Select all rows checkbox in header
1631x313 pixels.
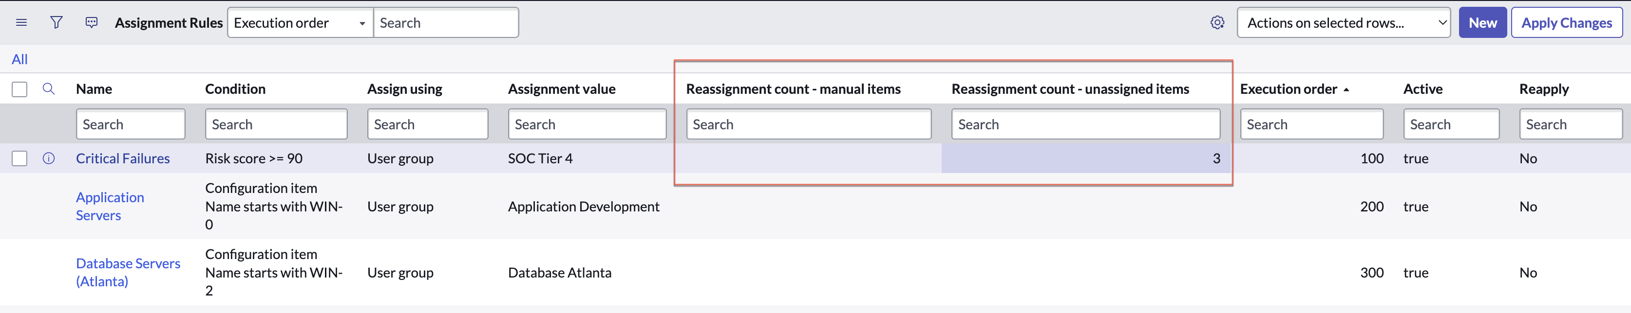(x=19, y=89)
